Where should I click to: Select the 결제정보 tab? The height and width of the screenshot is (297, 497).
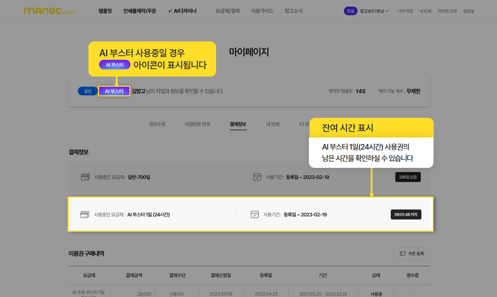238,124
